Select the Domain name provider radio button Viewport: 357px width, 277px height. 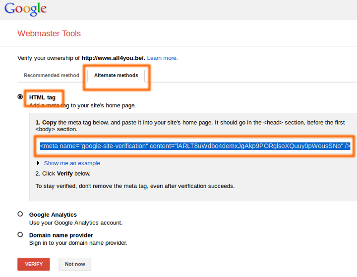coord(20,234)
